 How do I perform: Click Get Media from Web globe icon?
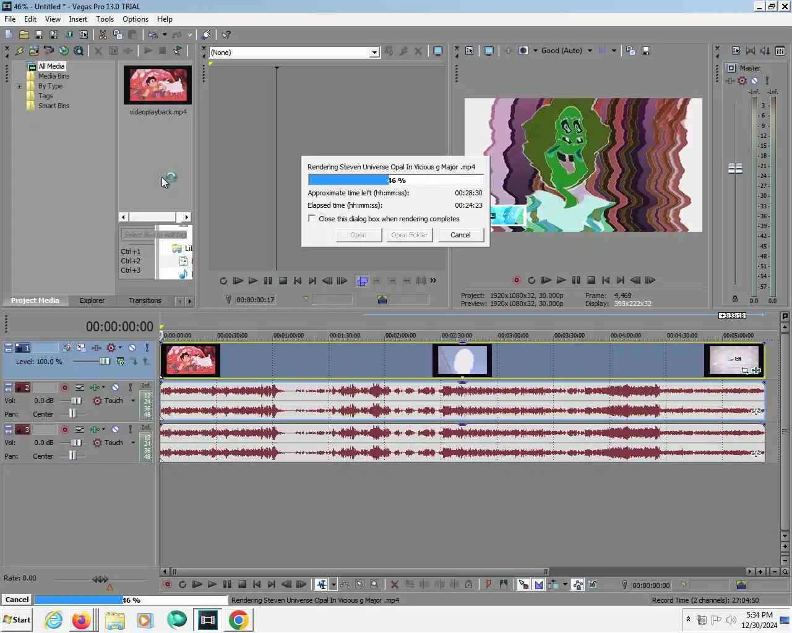[x=64, y=51]
